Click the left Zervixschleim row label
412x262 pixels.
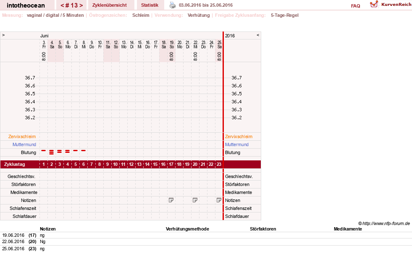coord(22,136)
